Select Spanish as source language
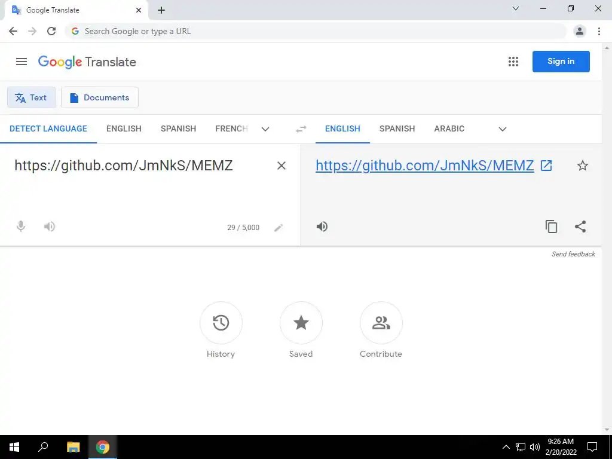Image resolution: width=612 pixels, height=459 pixels. pyautogui.click(x=178, y=129)
